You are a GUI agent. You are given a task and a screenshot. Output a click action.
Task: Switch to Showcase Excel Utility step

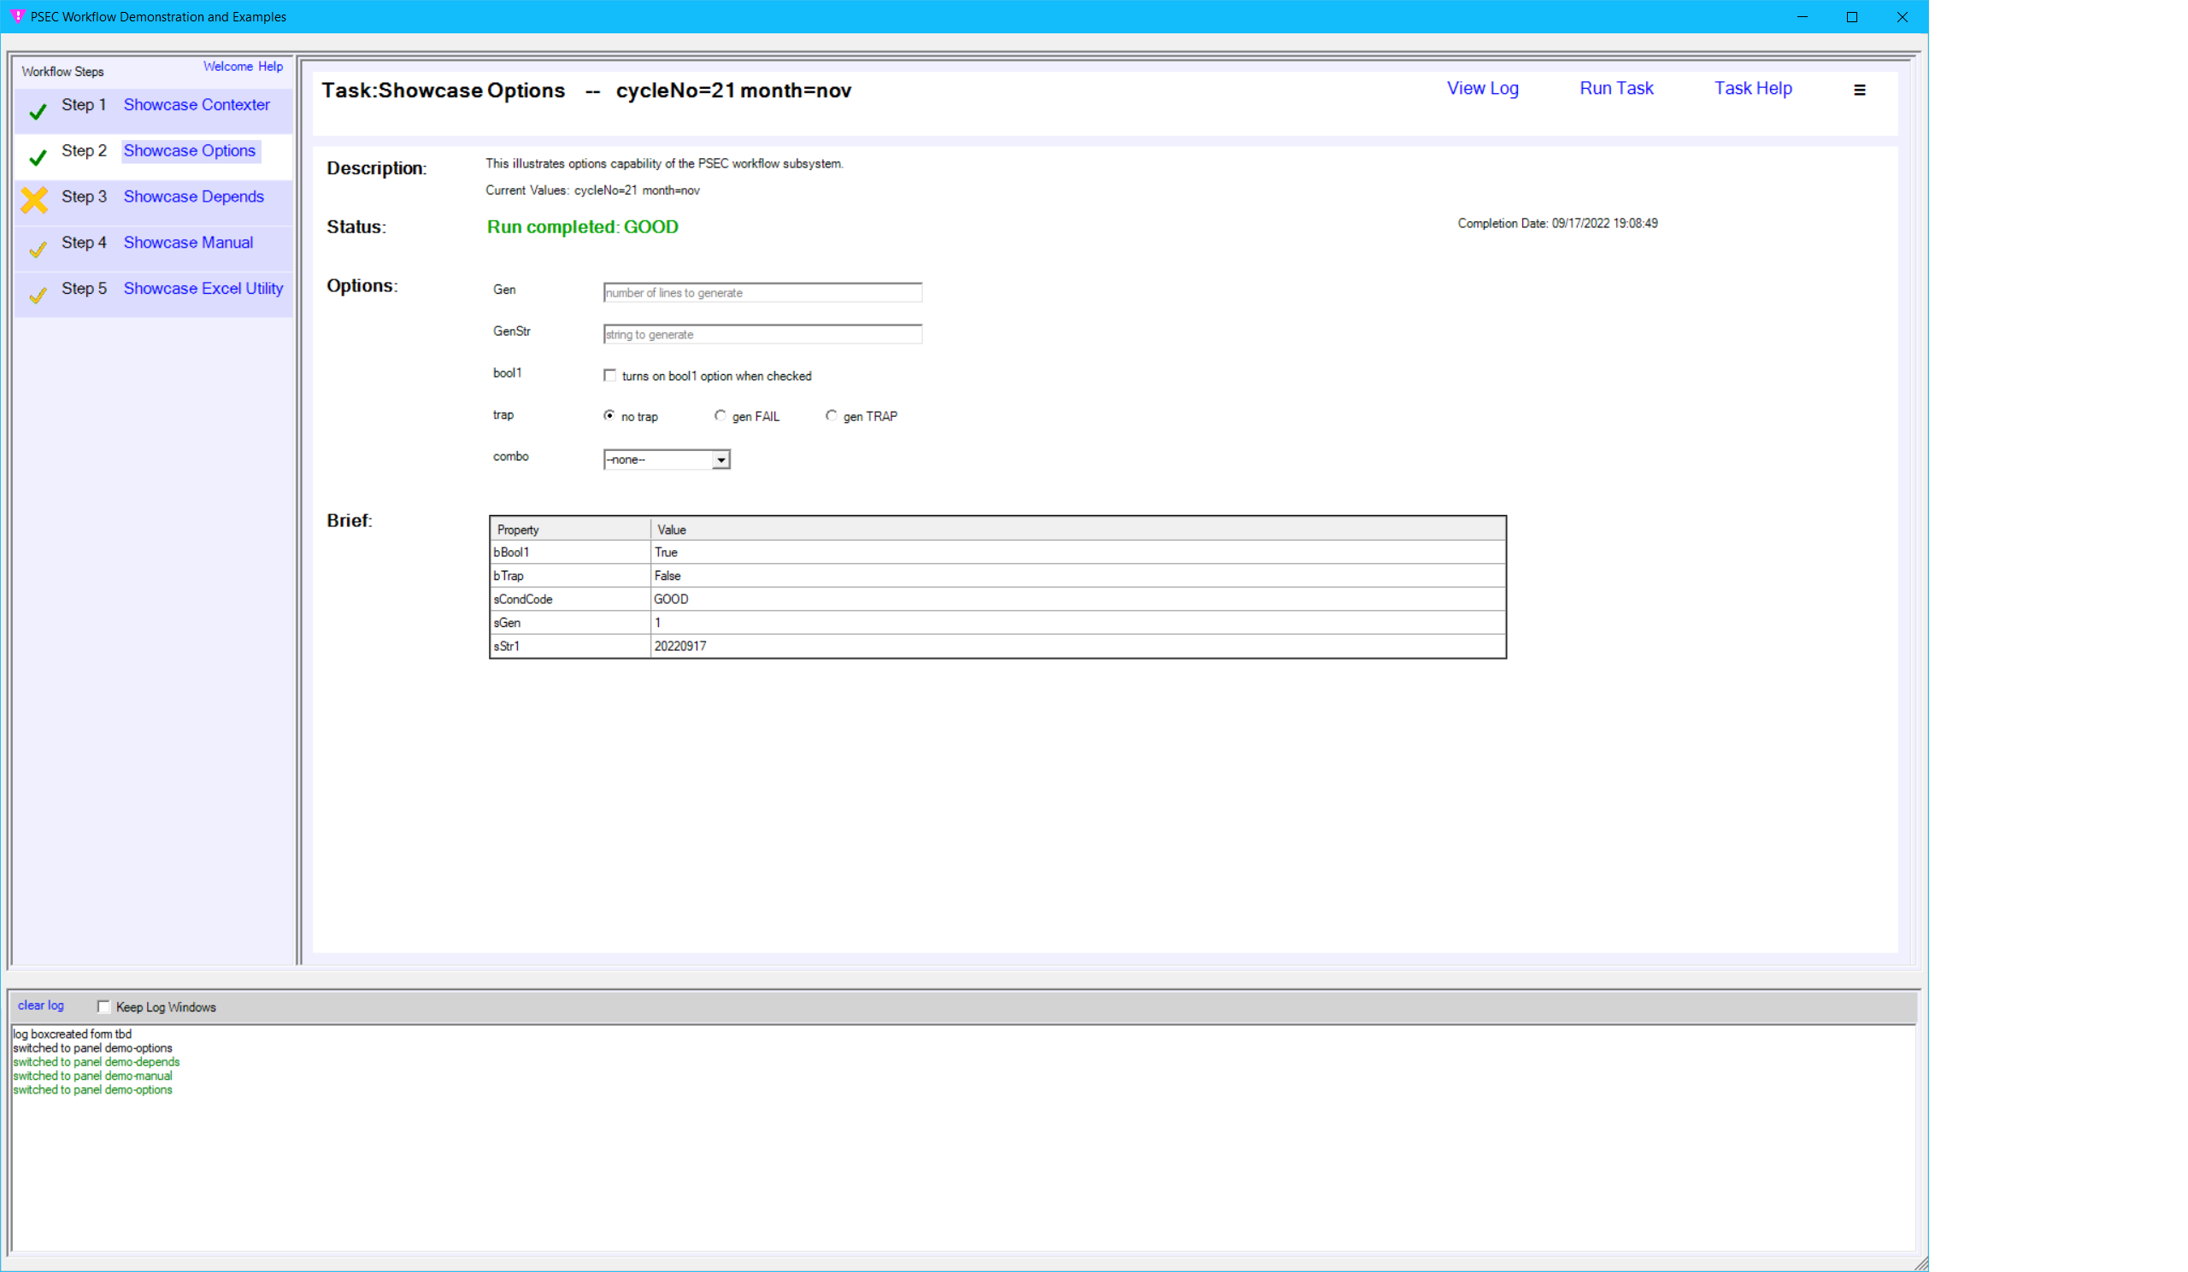click(x=203, y=288)
